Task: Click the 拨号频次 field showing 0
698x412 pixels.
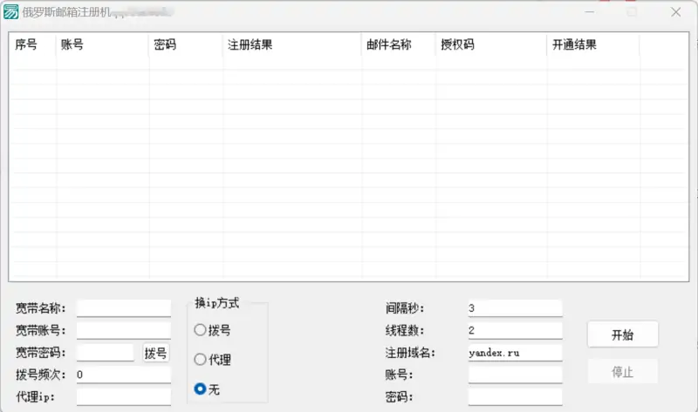Action: pos(123,375)
